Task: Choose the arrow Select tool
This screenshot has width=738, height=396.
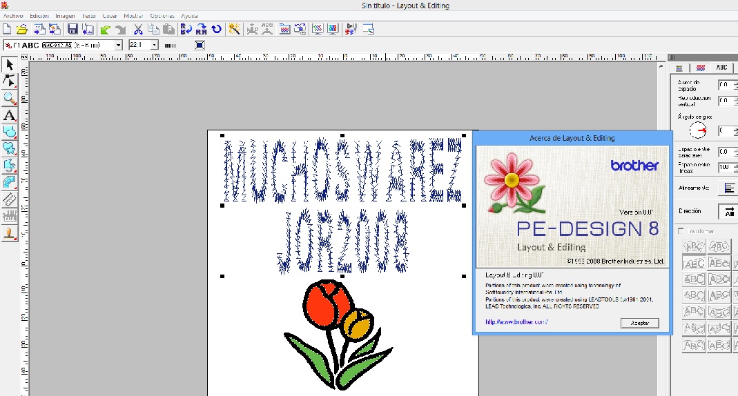Action: (x=10, y=64)
